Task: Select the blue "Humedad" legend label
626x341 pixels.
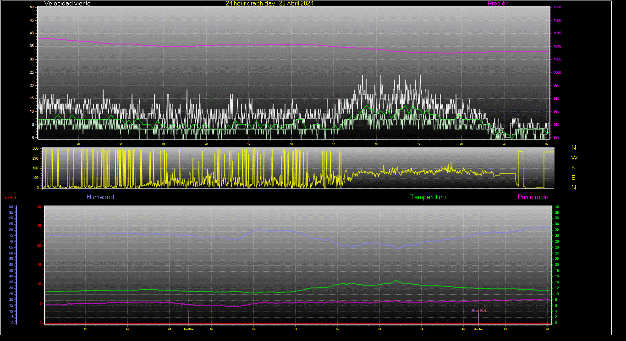Action: pos(100,197)
